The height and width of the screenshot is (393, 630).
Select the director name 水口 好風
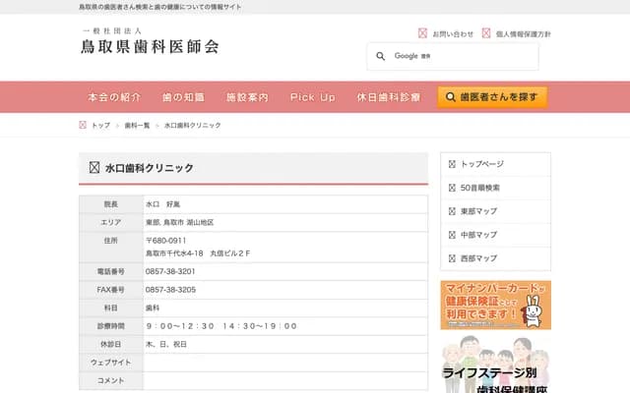(162, 204)
